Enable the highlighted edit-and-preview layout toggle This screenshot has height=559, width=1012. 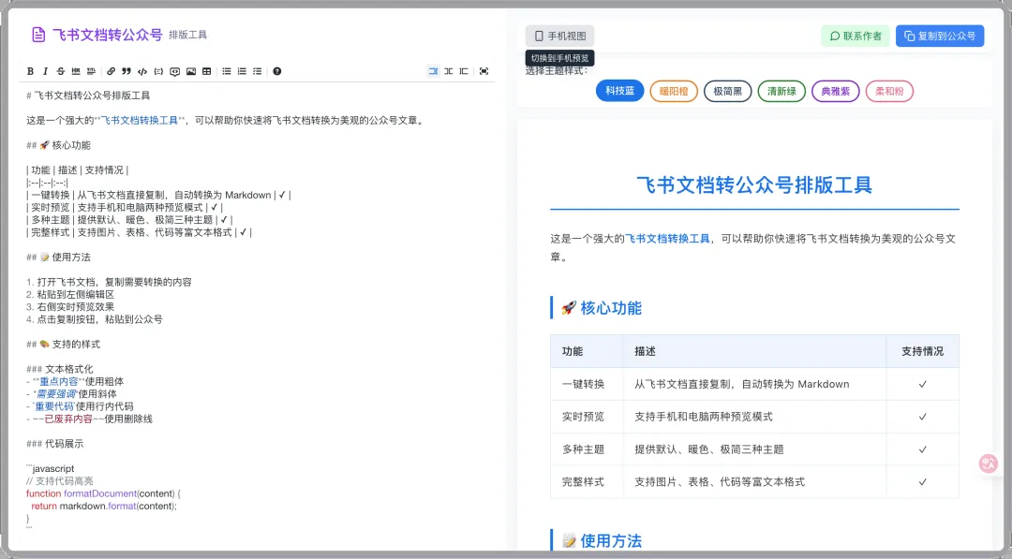pos(433,71)
